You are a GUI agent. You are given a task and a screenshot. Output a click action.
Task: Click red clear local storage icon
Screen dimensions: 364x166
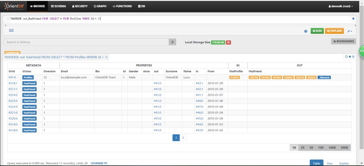pos(229,42)
